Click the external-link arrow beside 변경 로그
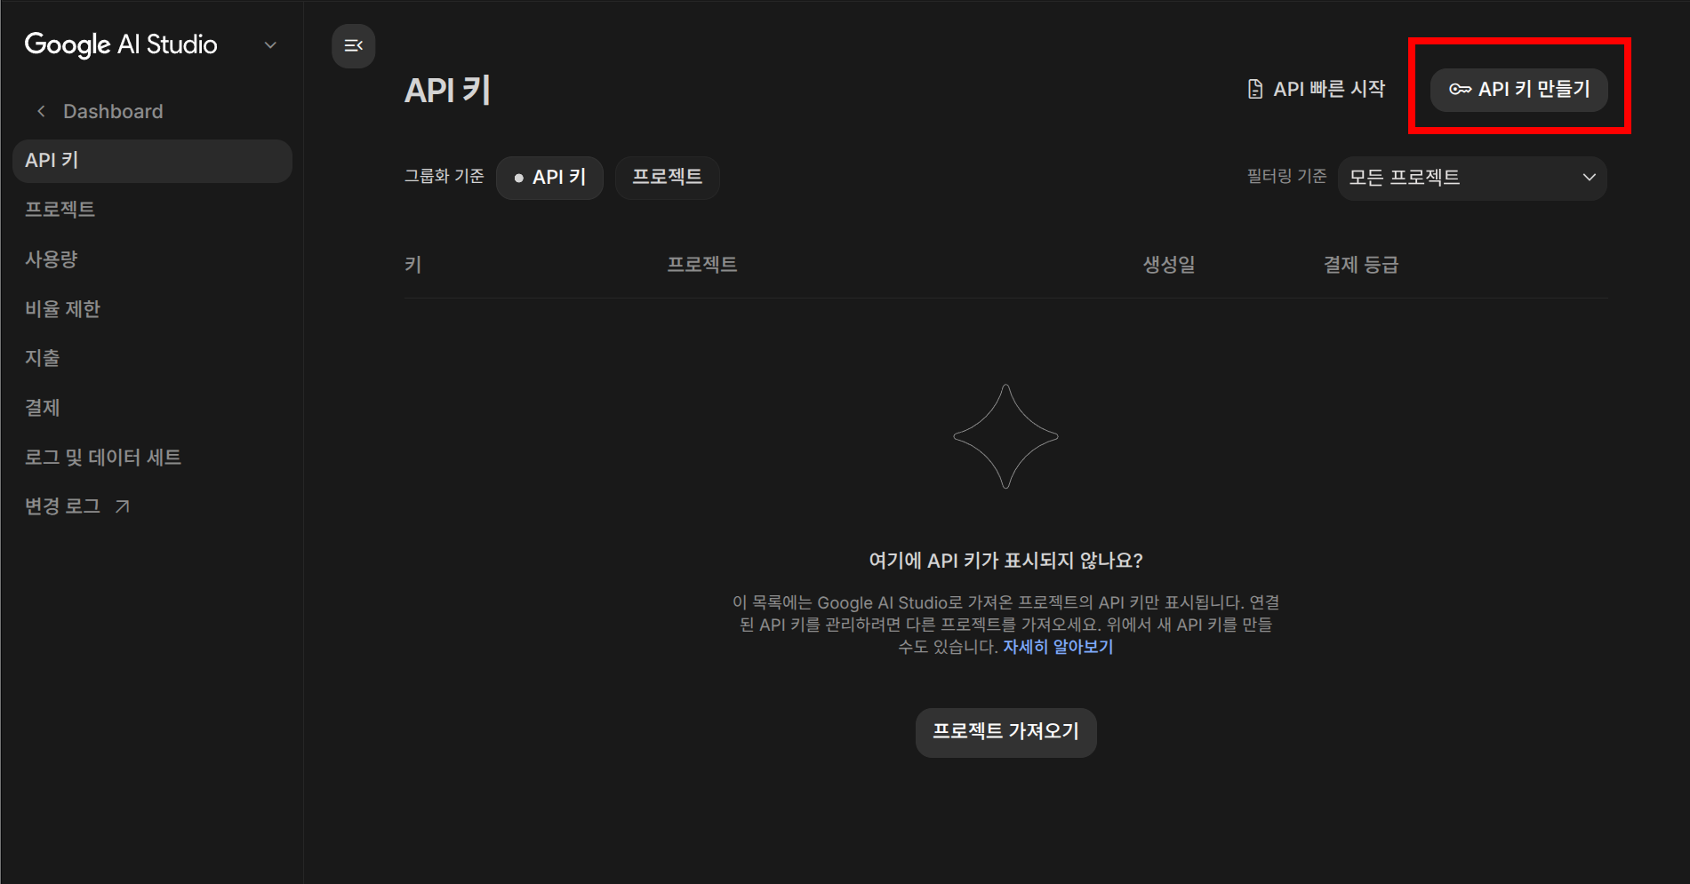1690x884 pixels. (x=123, y=506)
